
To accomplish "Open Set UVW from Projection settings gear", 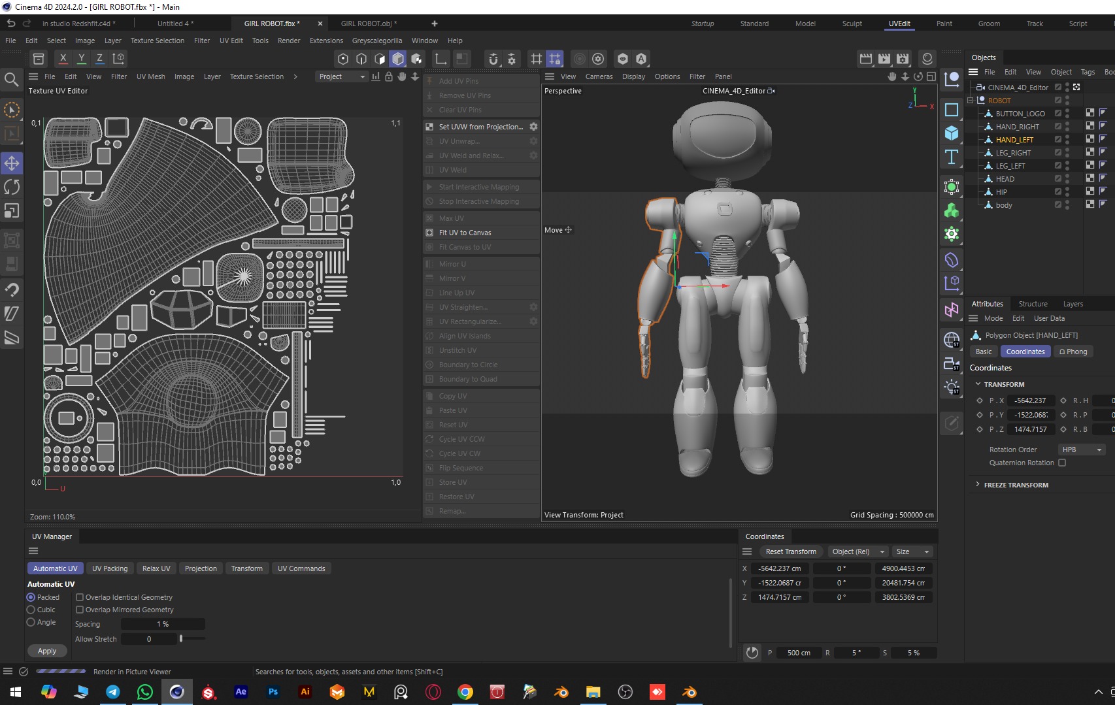I will pyautogui.click(x=533, y=127).
